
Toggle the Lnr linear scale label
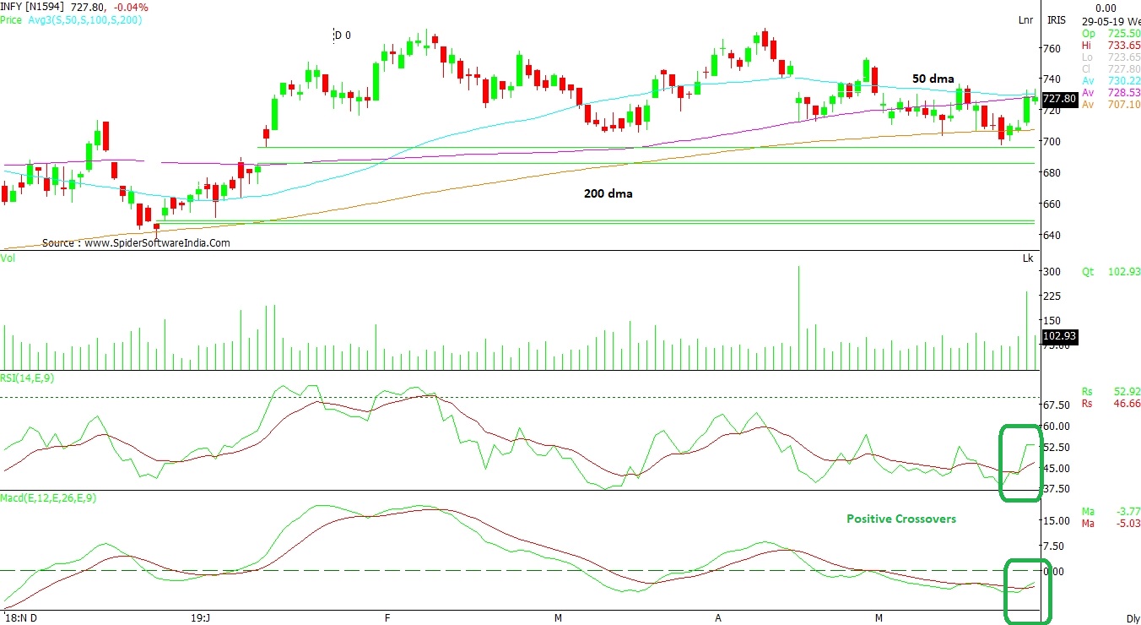[x=1025, y=19]
